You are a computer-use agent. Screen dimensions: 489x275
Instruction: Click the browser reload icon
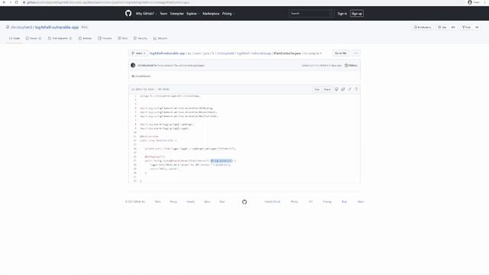click(x=17, y=2)
